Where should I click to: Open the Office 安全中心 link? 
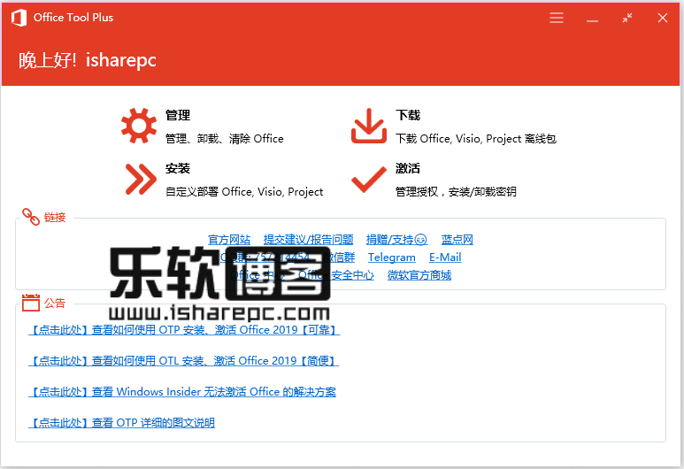click(x=336, y=275)
